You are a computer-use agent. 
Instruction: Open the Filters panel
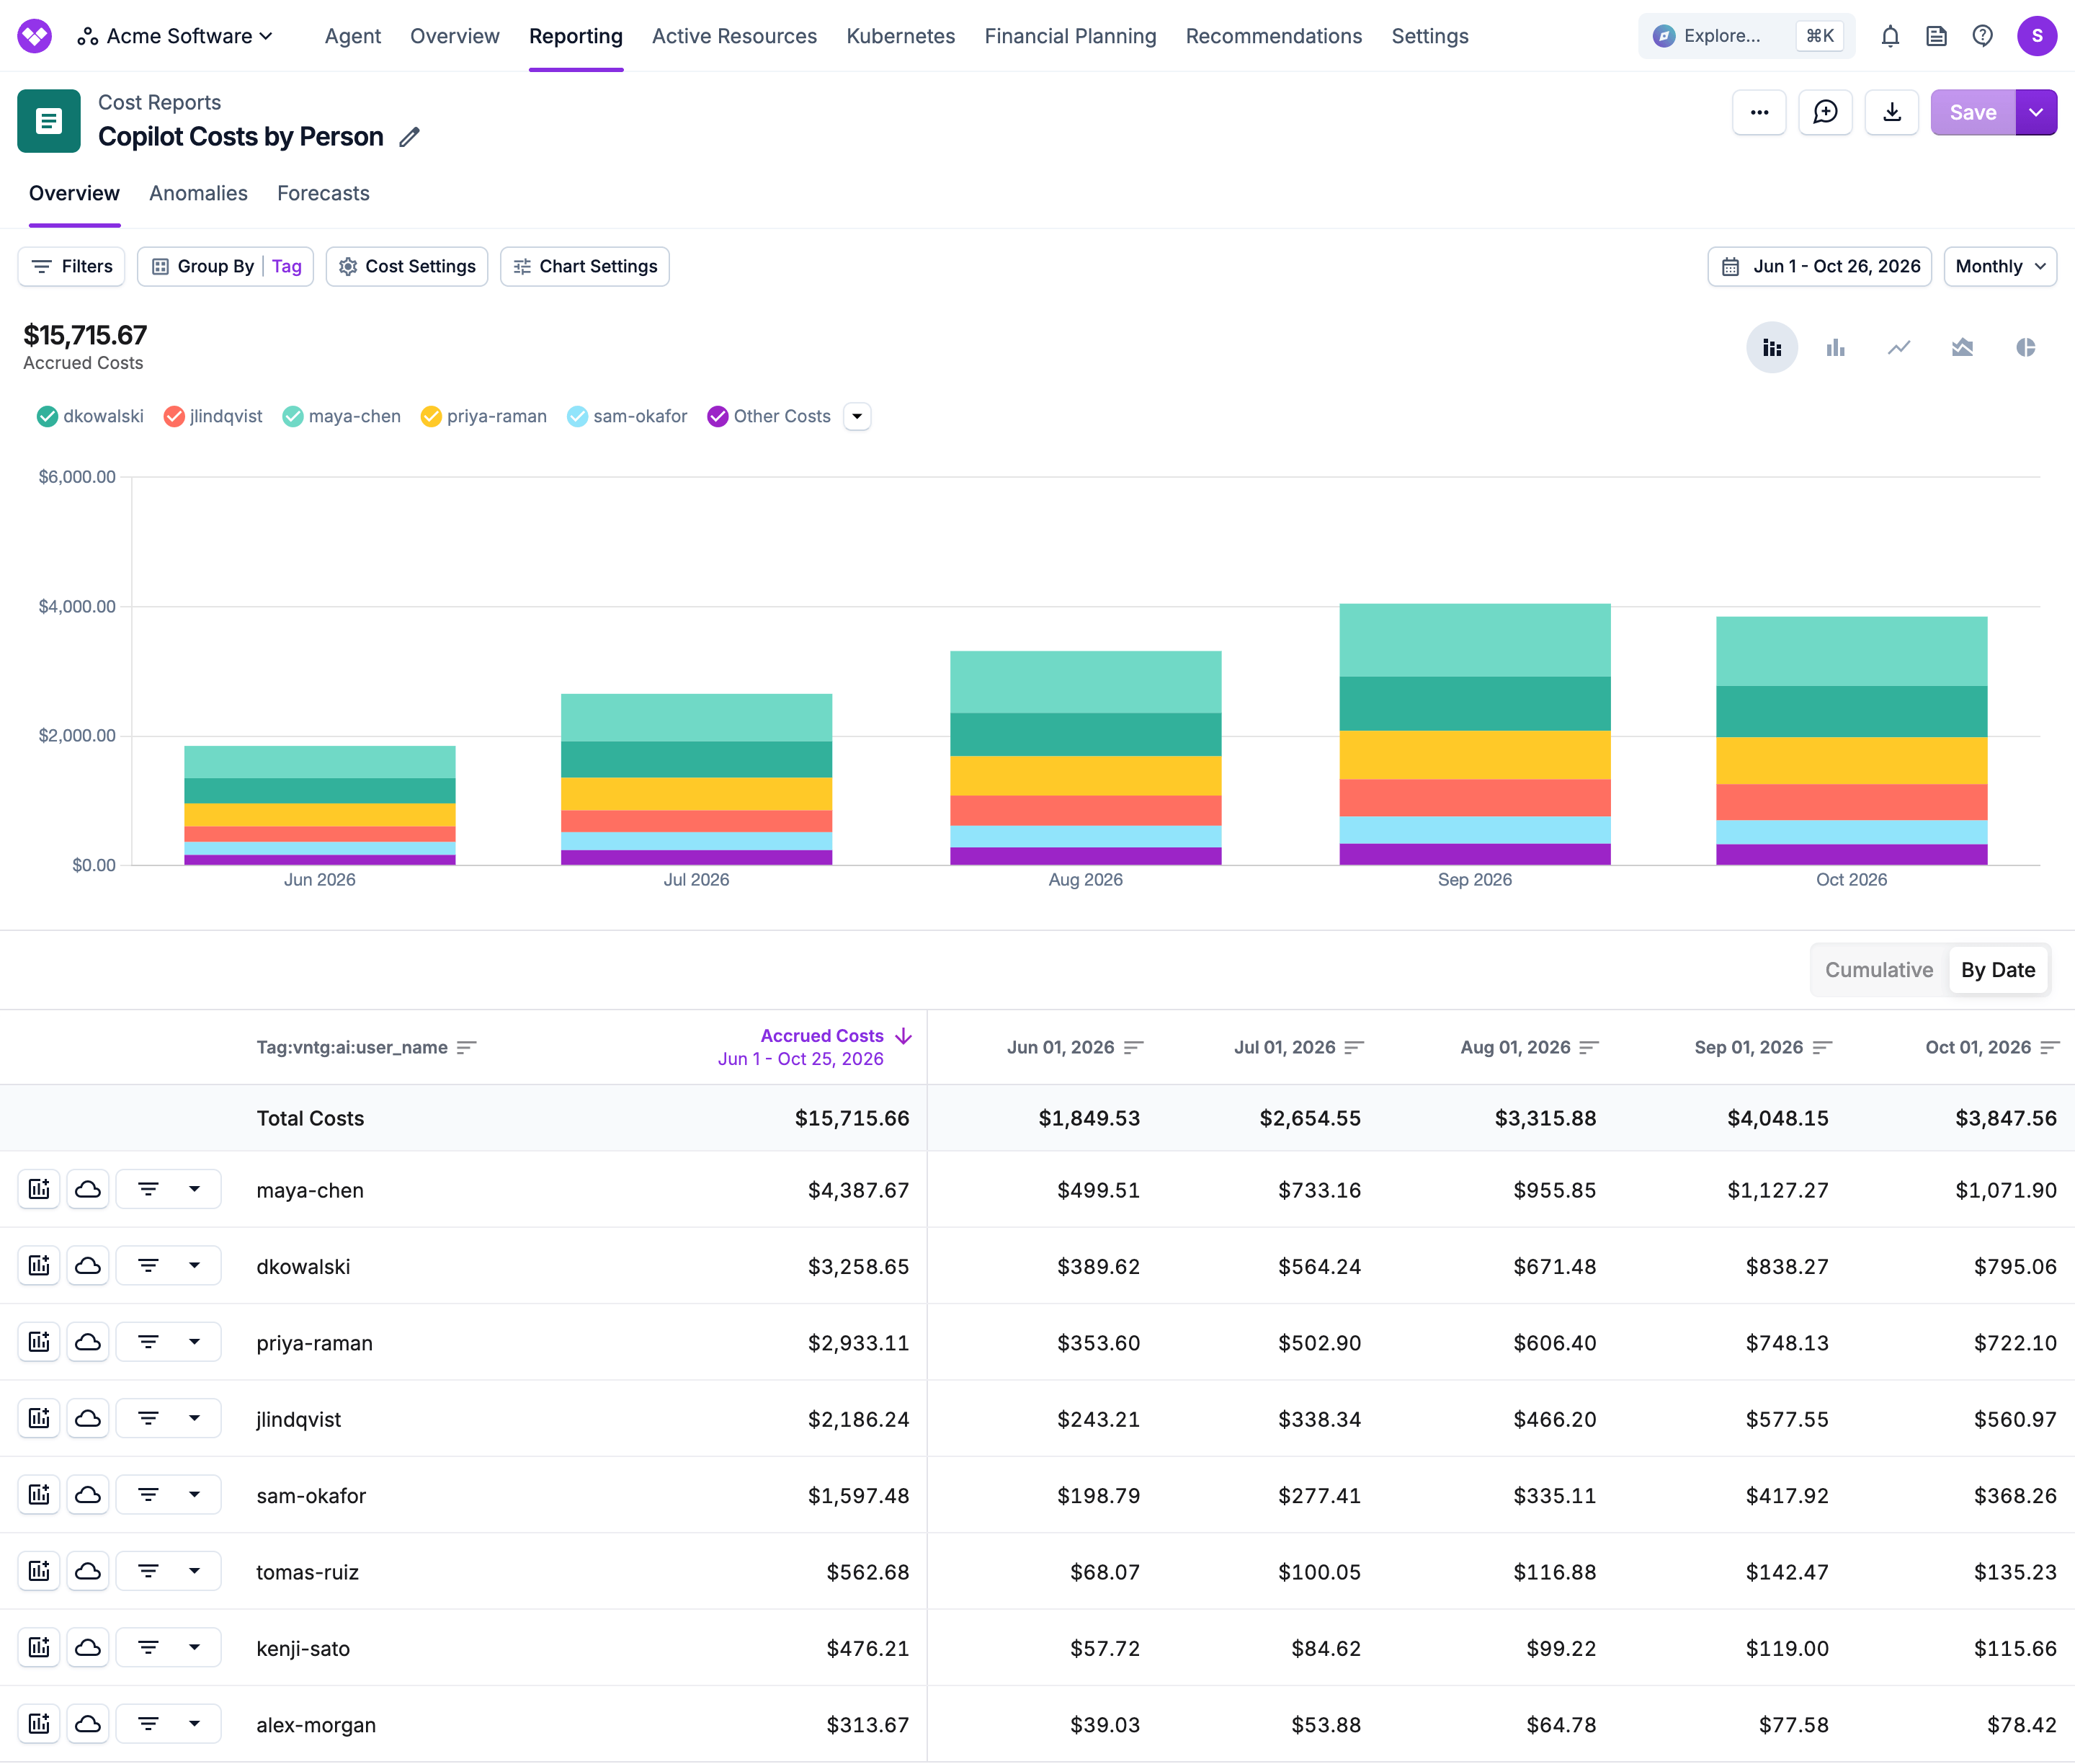[x=71, y=266]
